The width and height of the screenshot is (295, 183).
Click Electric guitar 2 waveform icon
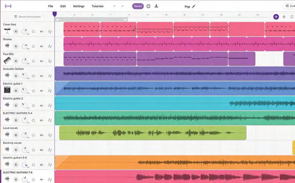tap(7, 105)
